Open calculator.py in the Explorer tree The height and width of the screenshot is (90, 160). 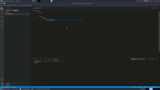click(x=17, y=14)
